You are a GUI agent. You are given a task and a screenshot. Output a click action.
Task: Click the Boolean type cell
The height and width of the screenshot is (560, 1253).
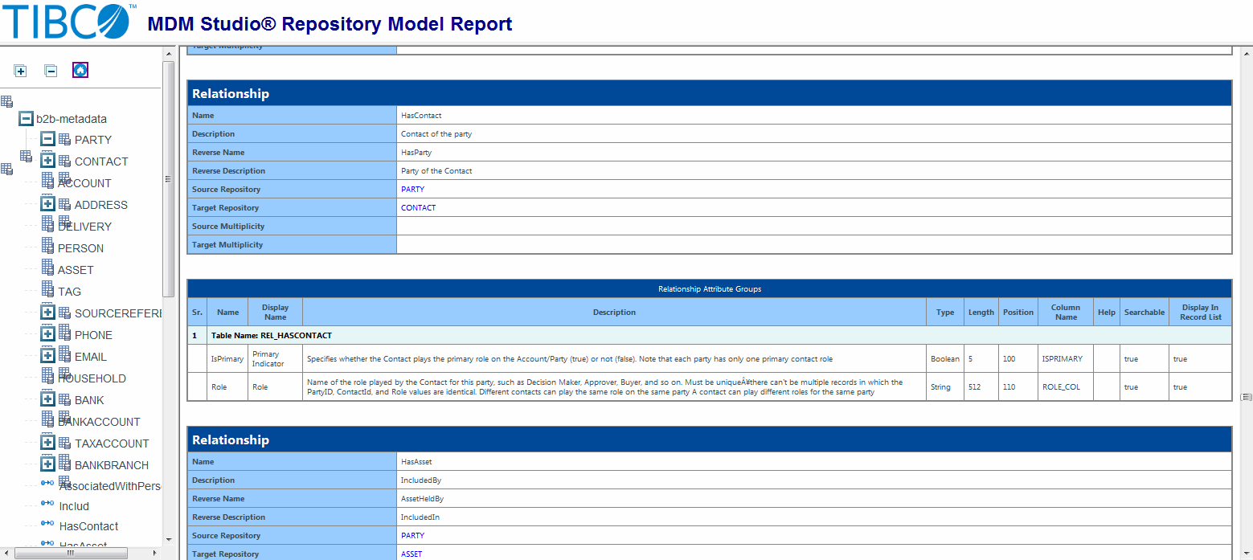point(944,359)
